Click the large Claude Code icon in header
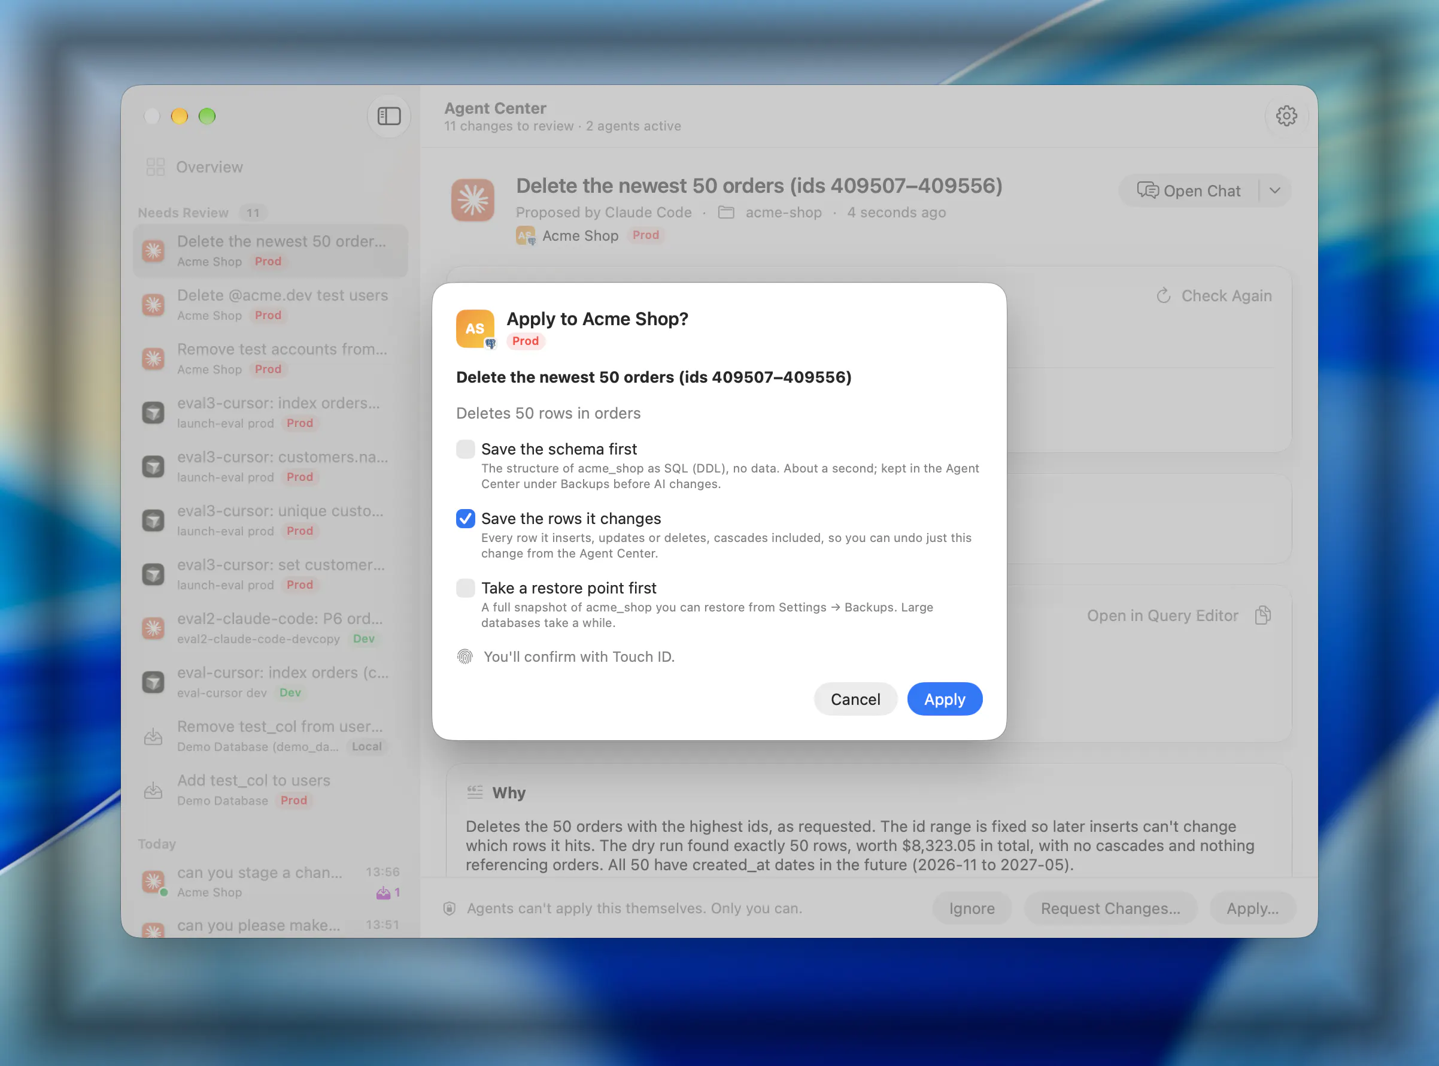 473,200
